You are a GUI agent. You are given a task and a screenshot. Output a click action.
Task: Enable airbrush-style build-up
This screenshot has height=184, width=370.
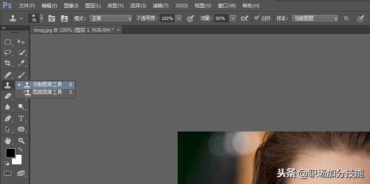[x=244, y=18]
